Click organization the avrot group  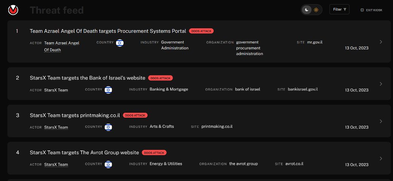tap(243, 164)
